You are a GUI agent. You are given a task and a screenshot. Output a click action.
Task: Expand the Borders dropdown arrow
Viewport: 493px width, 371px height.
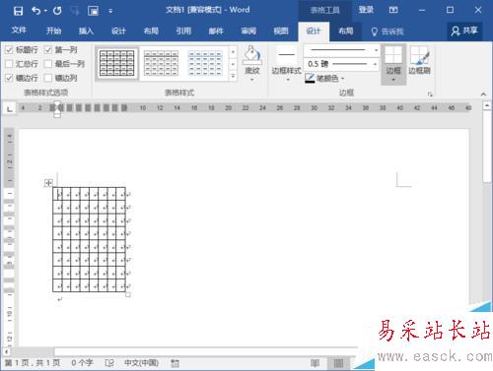pos(393,80)
